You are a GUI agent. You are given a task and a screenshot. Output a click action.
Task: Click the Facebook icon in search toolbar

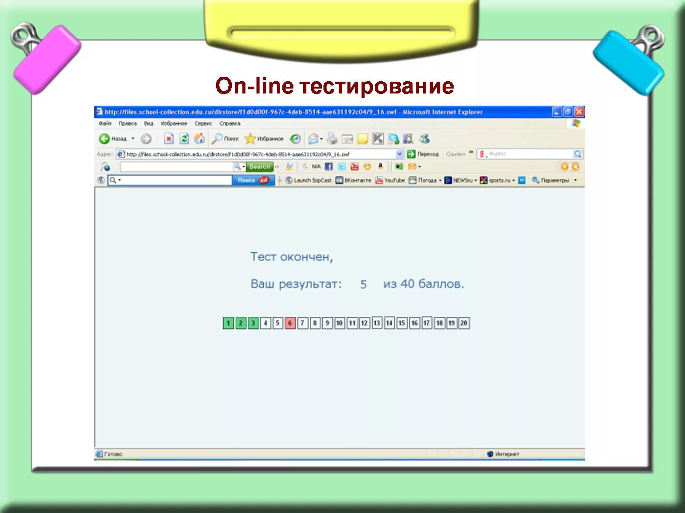pos(329,166)
